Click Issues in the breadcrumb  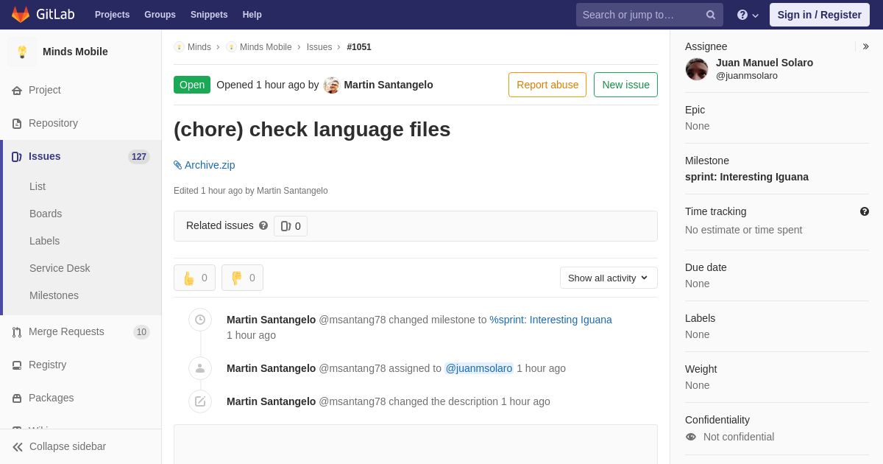click(319, 47)
